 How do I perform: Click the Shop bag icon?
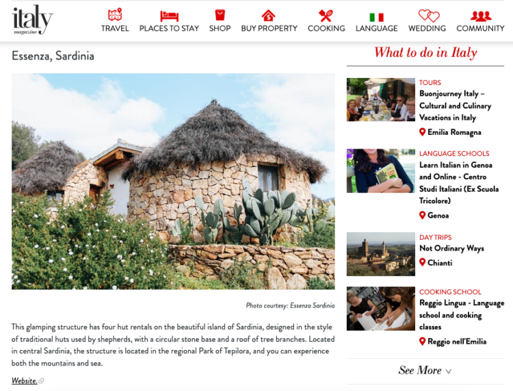[x=220, y=15]
